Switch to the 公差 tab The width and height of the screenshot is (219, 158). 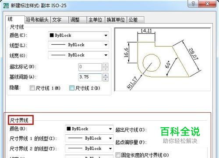click(x=135, y=20)
